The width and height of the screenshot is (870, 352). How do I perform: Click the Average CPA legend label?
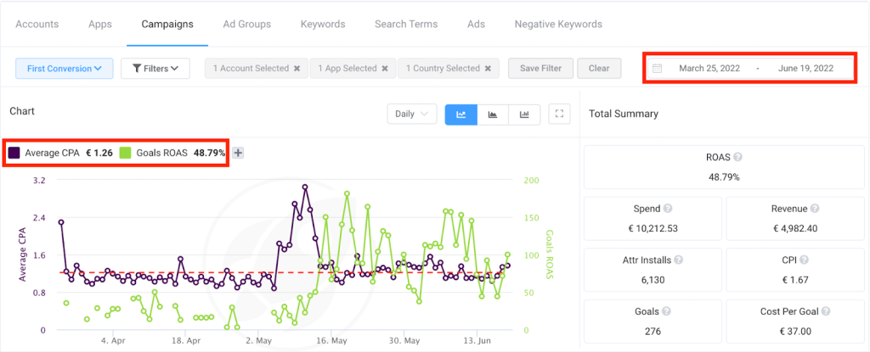(52, 153)
